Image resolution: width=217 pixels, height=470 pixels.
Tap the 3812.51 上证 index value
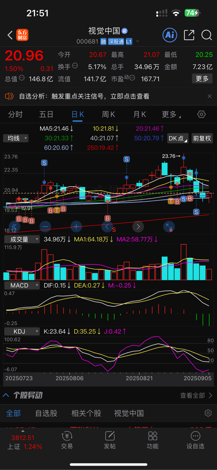(23, 438)
